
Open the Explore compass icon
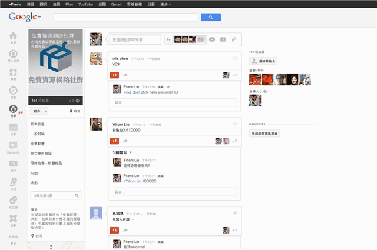(13, 91)
